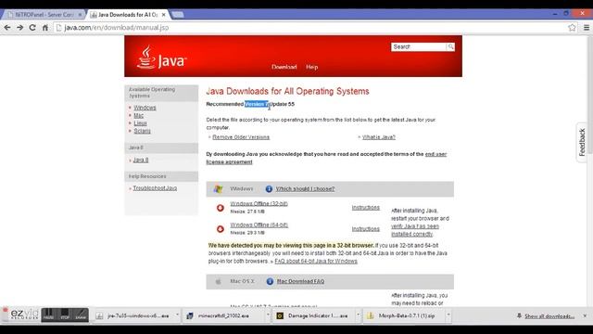The height and width of the screenshot is (334, 593).
Task: Expand options for the Morph-Beta-0.7.1 zip download
Action: click(448, 315)
